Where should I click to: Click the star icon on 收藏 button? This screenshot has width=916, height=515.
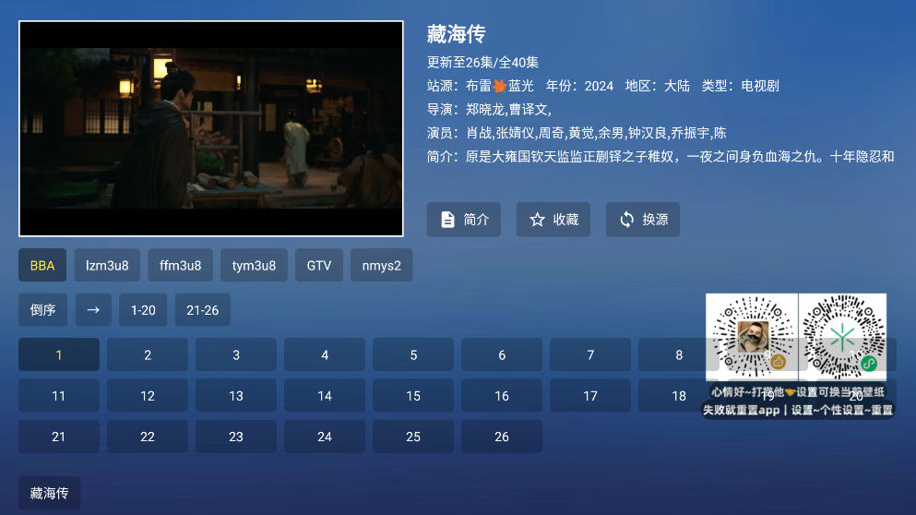pyautogui.click(x=537, y=220)
